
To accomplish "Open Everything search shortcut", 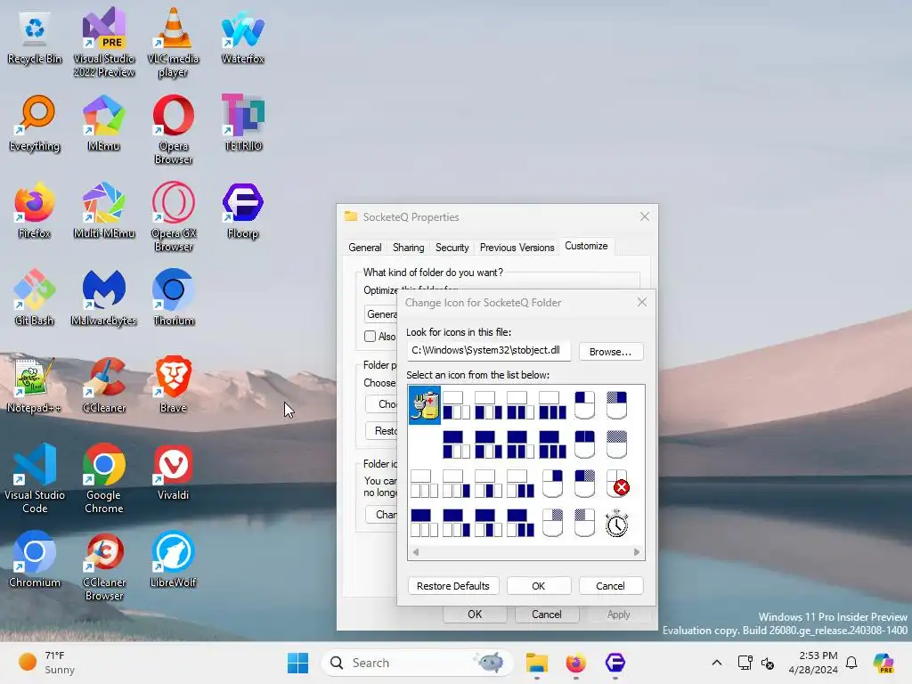I will 35,124.
